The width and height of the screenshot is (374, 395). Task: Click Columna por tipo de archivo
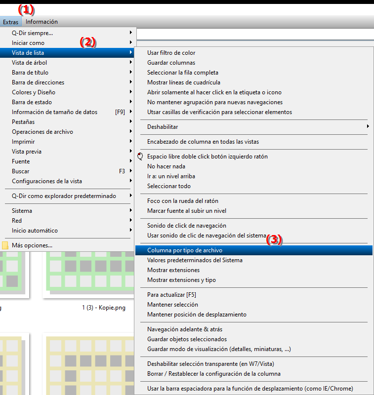pyautogui.click(x=254, y=250)
